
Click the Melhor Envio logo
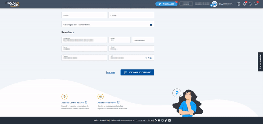click(12, 4)
